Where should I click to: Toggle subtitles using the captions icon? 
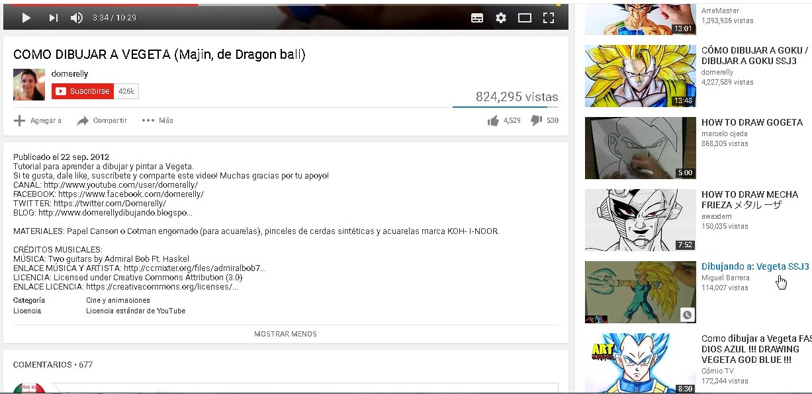pyautogui.click(x=477, y=18)
